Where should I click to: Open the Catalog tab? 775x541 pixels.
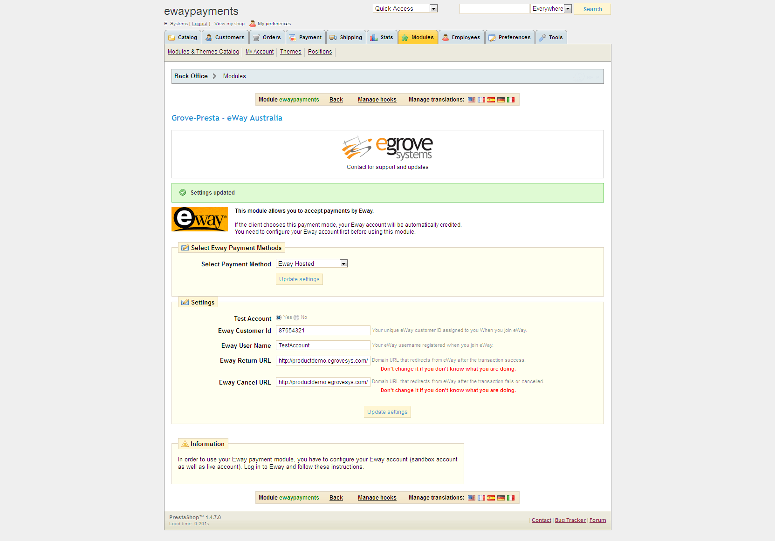click(182, 37)
